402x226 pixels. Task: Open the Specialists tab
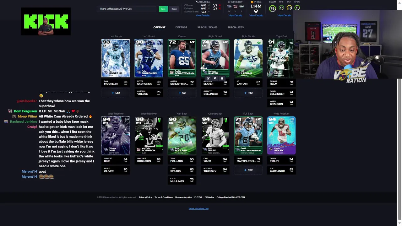[x=236, y=27]
